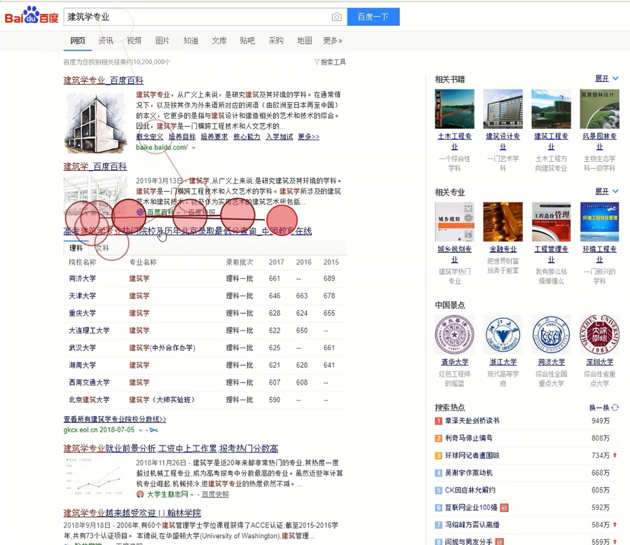630x545 pixels.
Task: Open the dropdown arrow beside baike.baidu.com
Action: click(194, 148)
